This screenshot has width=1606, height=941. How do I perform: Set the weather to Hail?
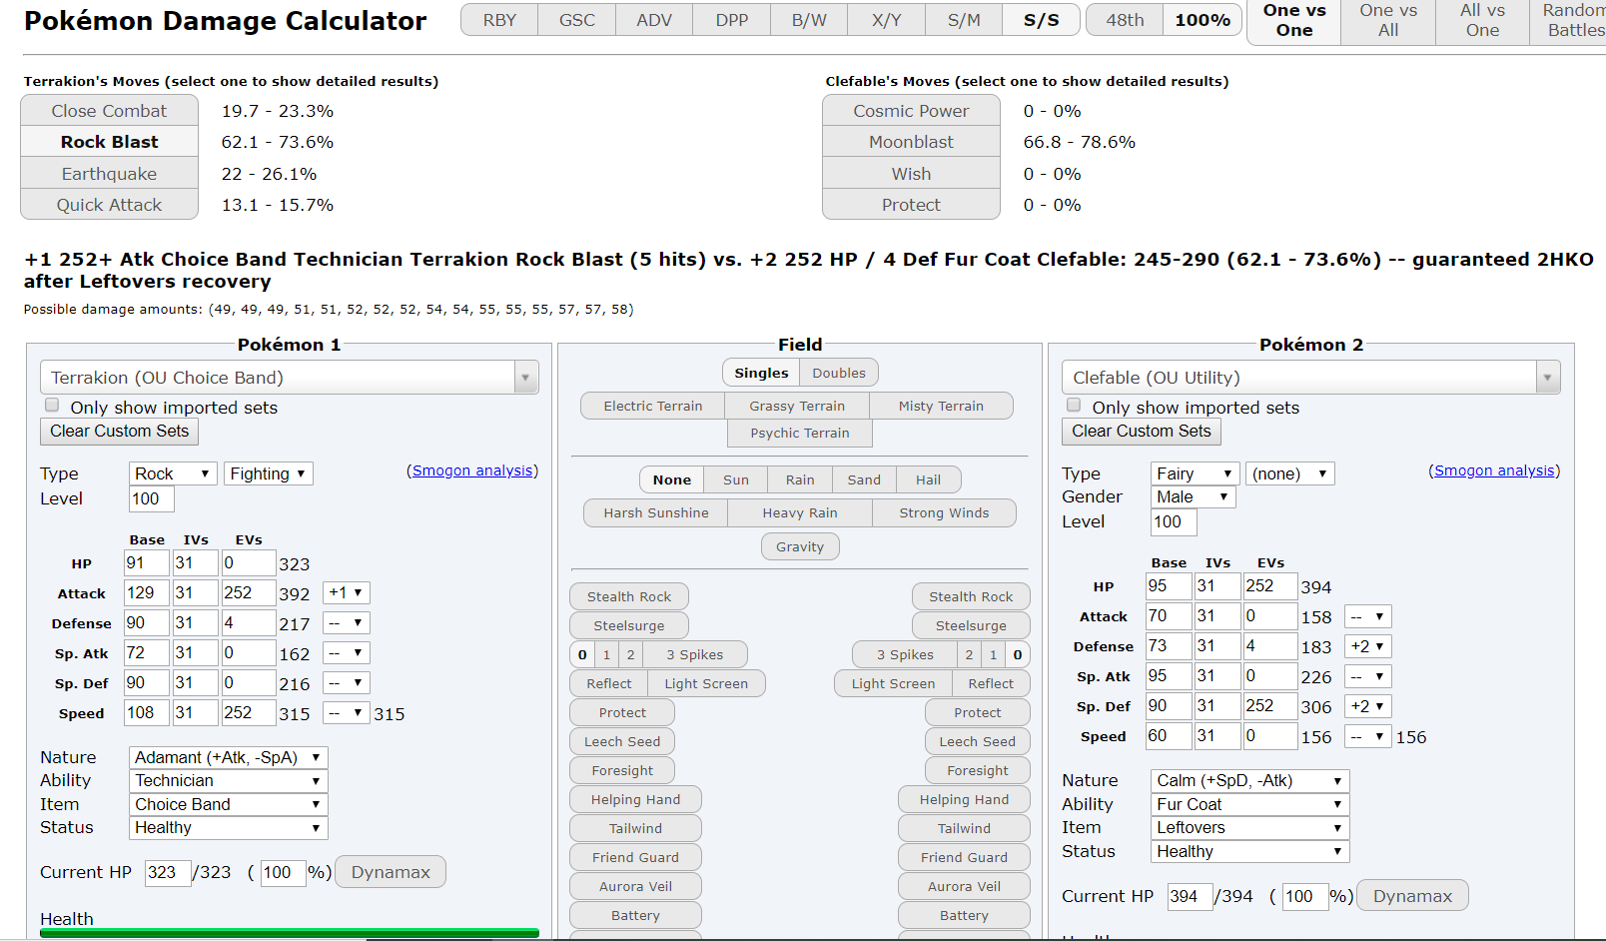click(928, 479)
